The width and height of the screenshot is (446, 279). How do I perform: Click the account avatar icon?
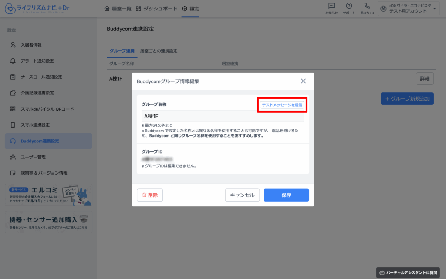click(x=383, y=9)
